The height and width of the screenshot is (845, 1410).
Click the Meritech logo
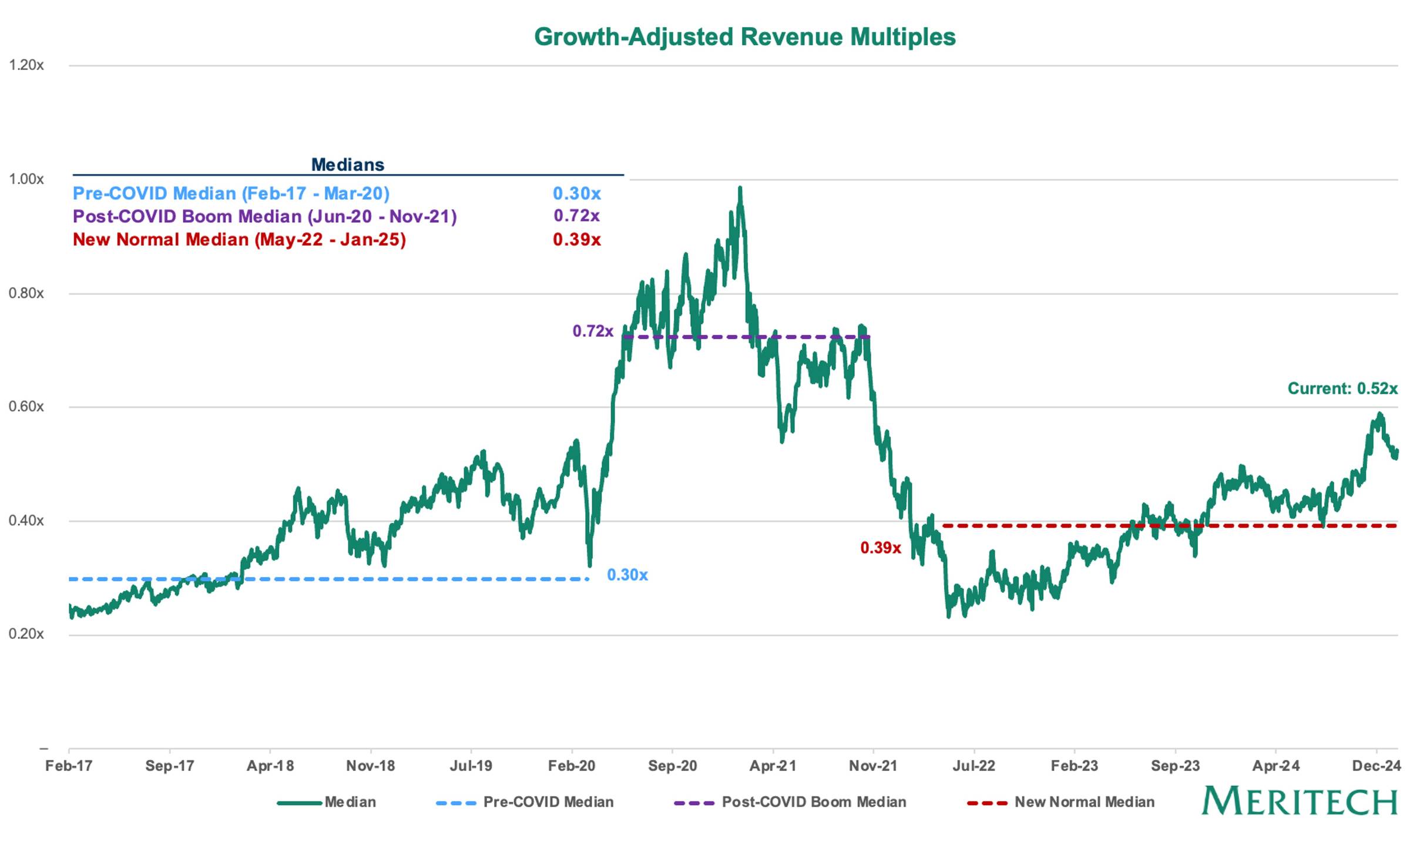tap(1299, 800)
